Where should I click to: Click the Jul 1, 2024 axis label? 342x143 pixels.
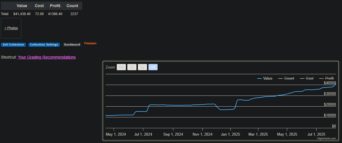point(143,134)
